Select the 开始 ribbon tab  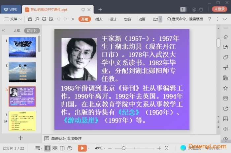(x=84, y=19)
